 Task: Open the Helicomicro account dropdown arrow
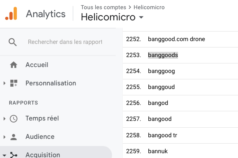(x=141, y=17)
